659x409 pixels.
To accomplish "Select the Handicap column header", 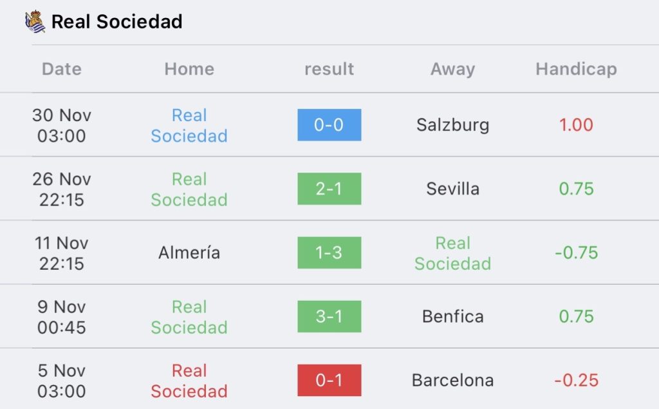I will [x=576, y=69].
